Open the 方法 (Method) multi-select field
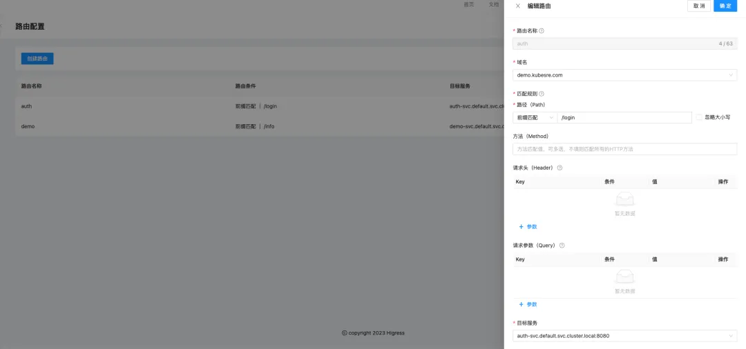 pos(624,149)
